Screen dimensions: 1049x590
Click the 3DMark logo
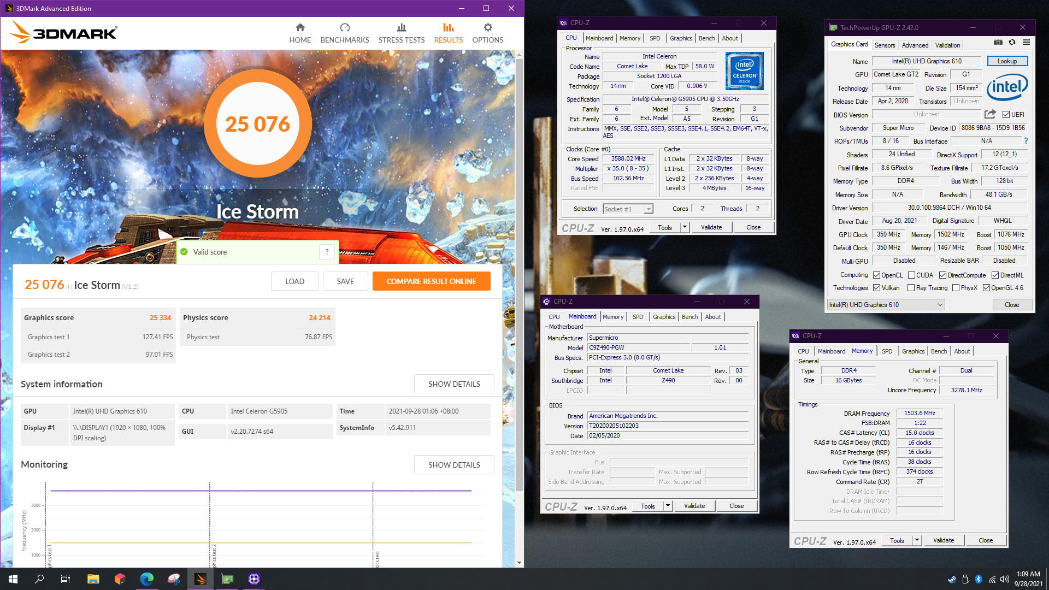[x=63, y=33]
